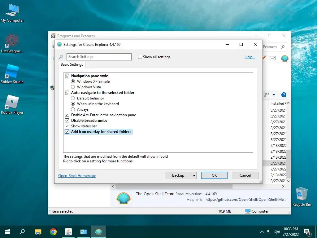Open the notification center icon
This screenshot has height=238, width=317.
coord(307,232)
